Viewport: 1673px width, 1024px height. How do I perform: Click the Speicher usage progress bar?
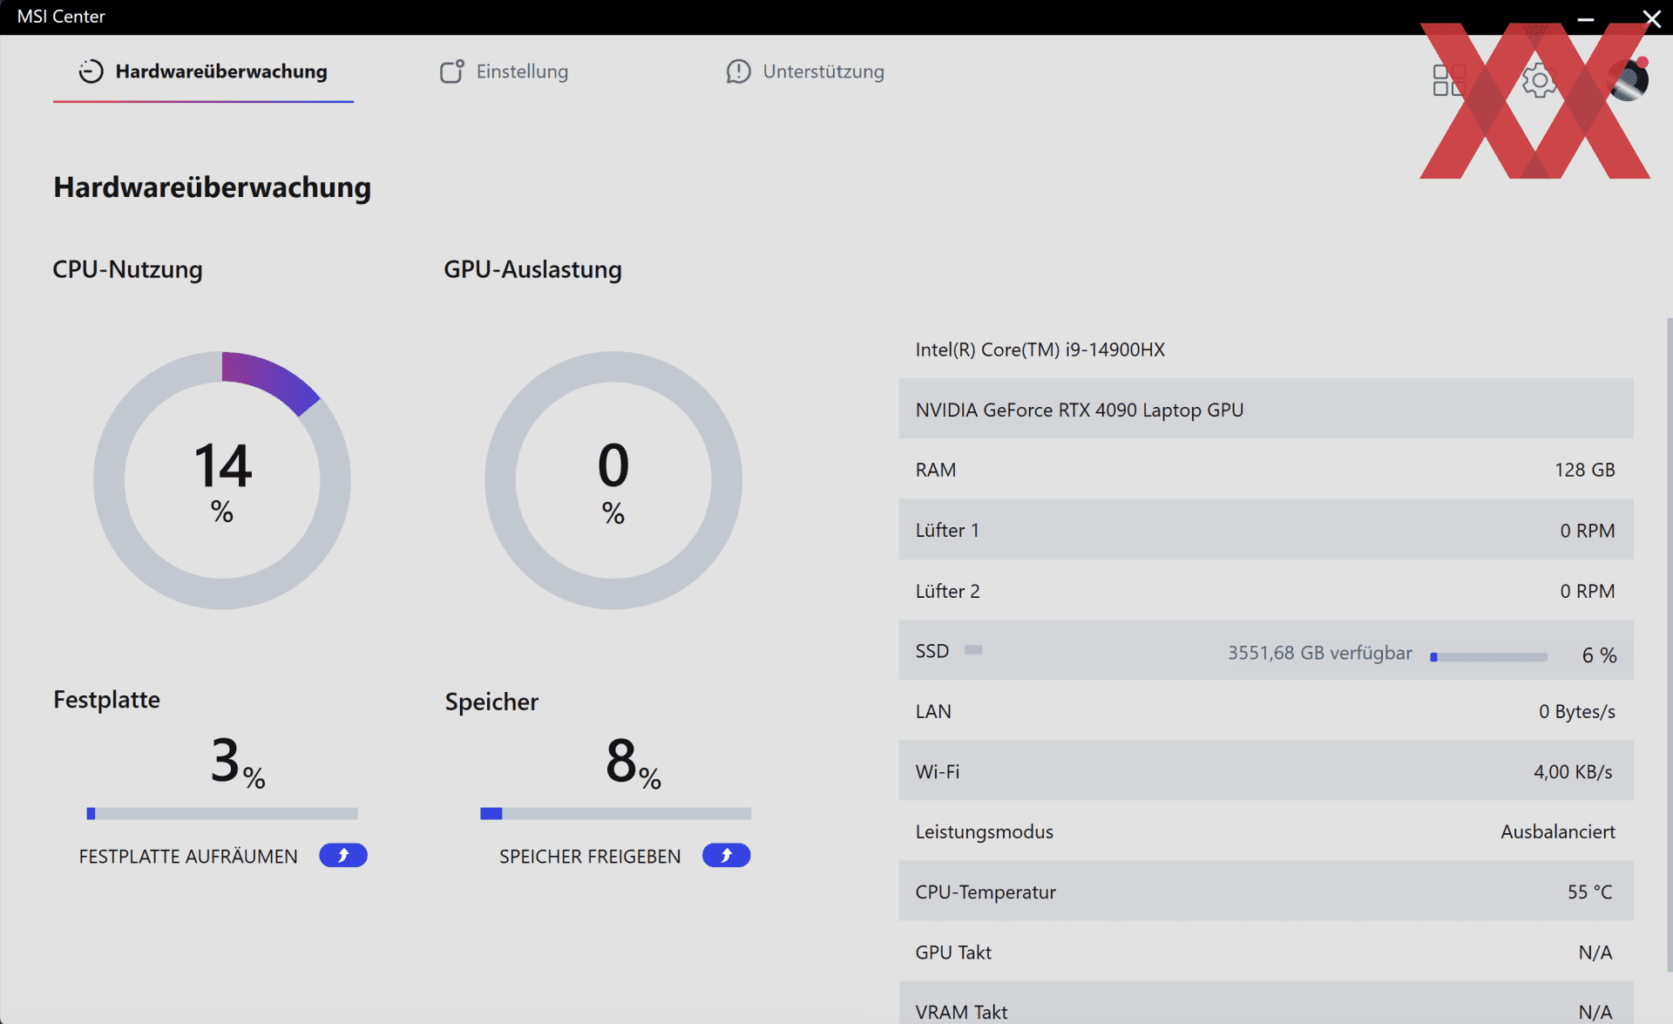tap(615, 814)
